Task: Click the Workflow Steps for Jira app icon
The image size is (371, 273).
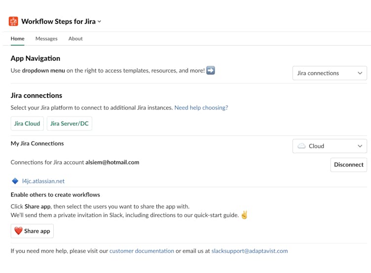Action: pos(13,21)
